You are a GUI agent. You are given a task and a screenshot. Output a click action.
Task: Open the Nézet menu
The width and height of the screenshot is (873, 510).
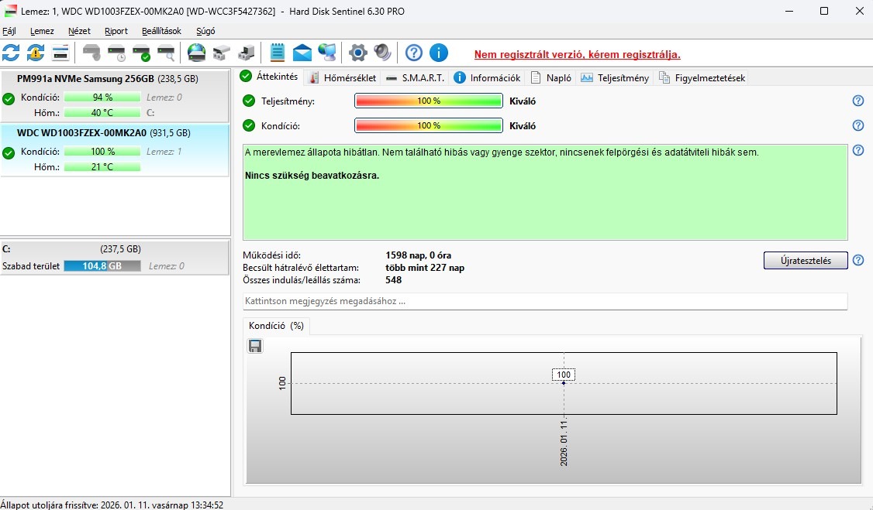click(79, 31)
